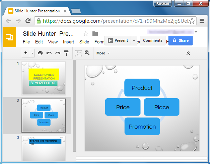Click the new slide plus button
This screenshot has width=210, height=164.
(26, 53)
